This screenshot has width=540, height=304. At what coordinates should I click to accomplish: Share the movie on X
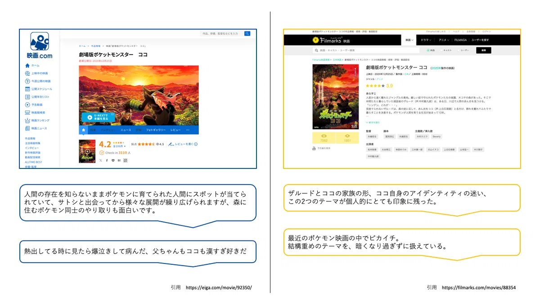coord(101,160)
